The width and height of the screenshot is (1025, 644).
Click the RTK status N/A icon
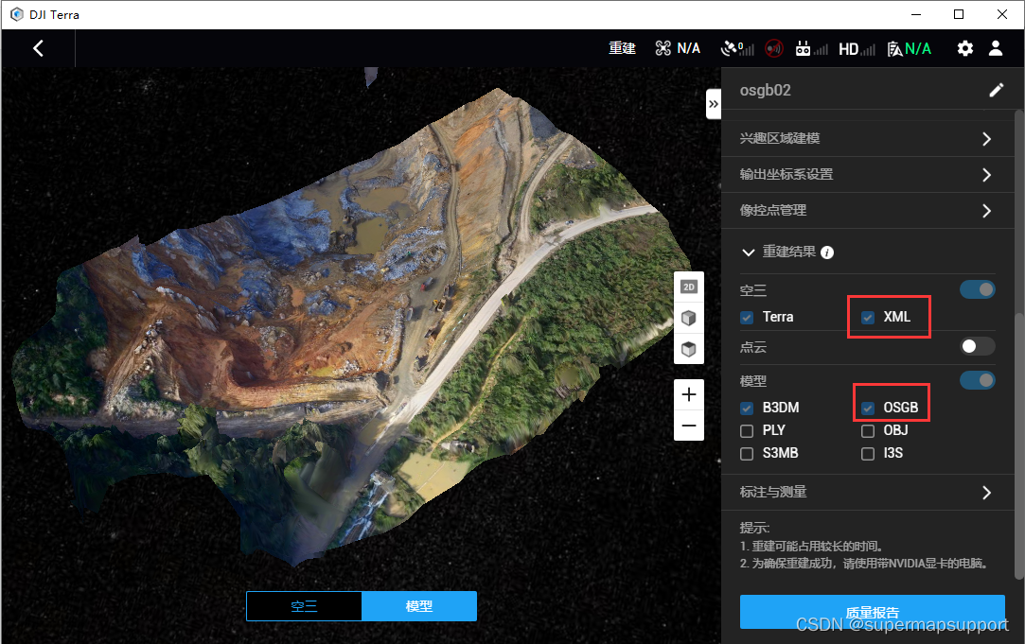tap(909, 49)
